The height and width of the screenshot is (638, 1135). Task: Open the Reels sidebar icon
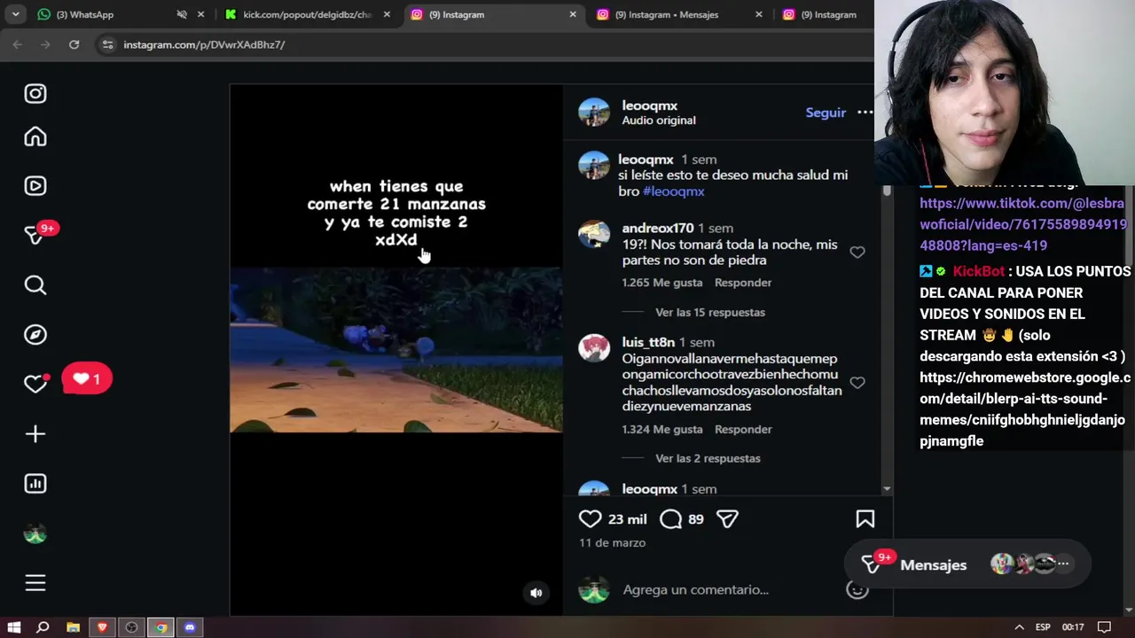[35, 186]
